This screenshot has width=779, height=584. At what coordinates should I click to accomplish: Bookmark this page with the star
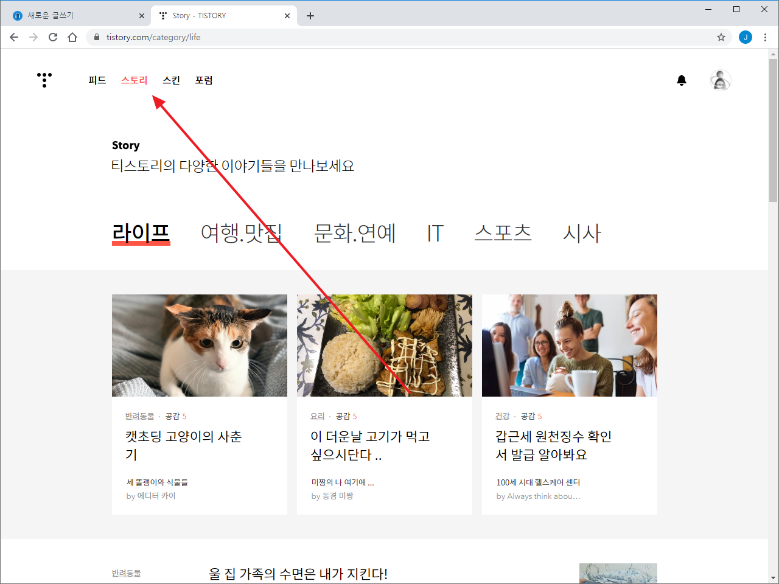pyautogui.click(x=721, y=37)
